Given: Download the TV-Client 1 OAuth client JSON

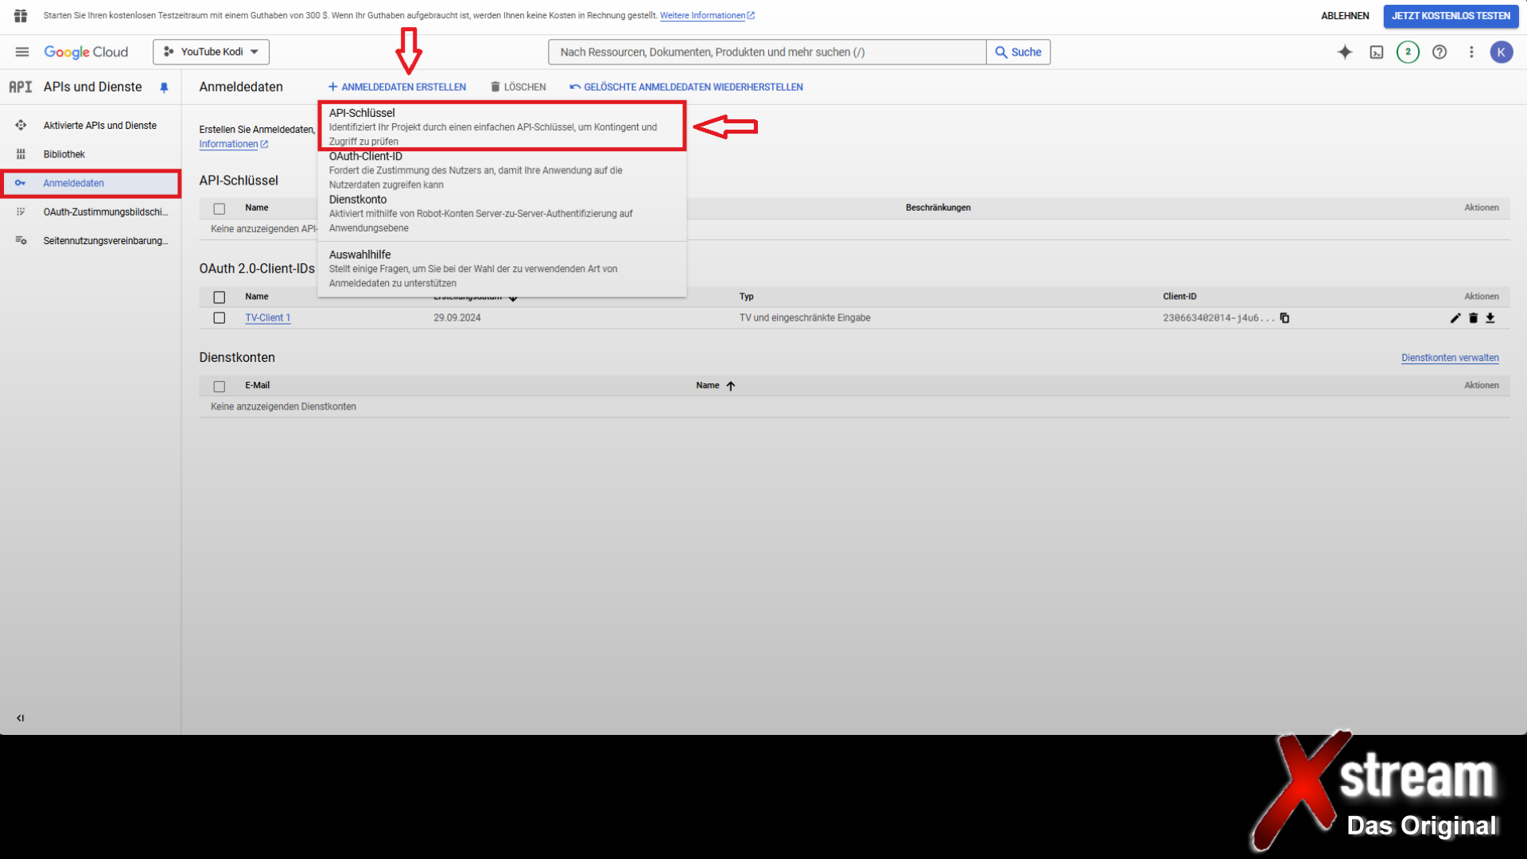Looking at the screenshot, I should click(x=1490, y=318).
